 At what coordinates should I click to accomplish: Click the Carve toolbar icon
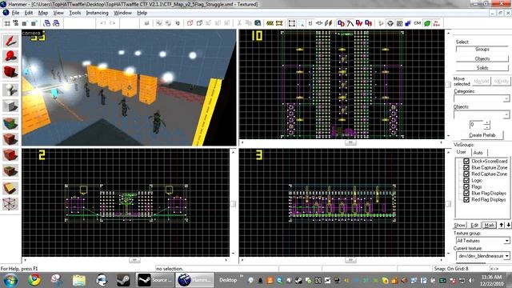[x=147, y=23]
